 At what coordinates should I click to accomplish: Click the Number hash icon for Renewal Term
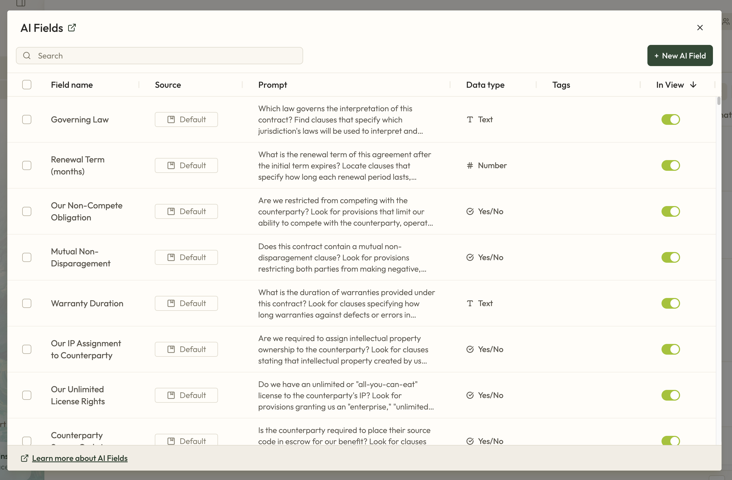click(470, 166)
